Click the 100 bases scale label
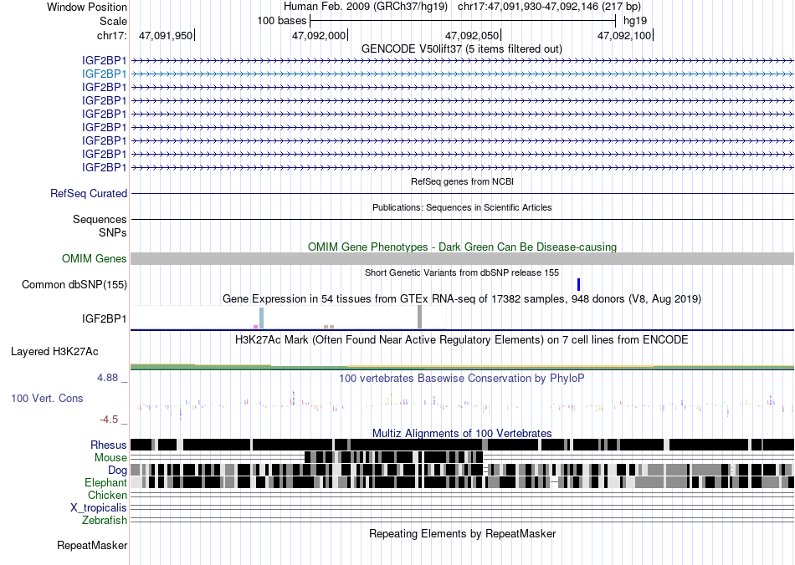 (x=281, y=21)
